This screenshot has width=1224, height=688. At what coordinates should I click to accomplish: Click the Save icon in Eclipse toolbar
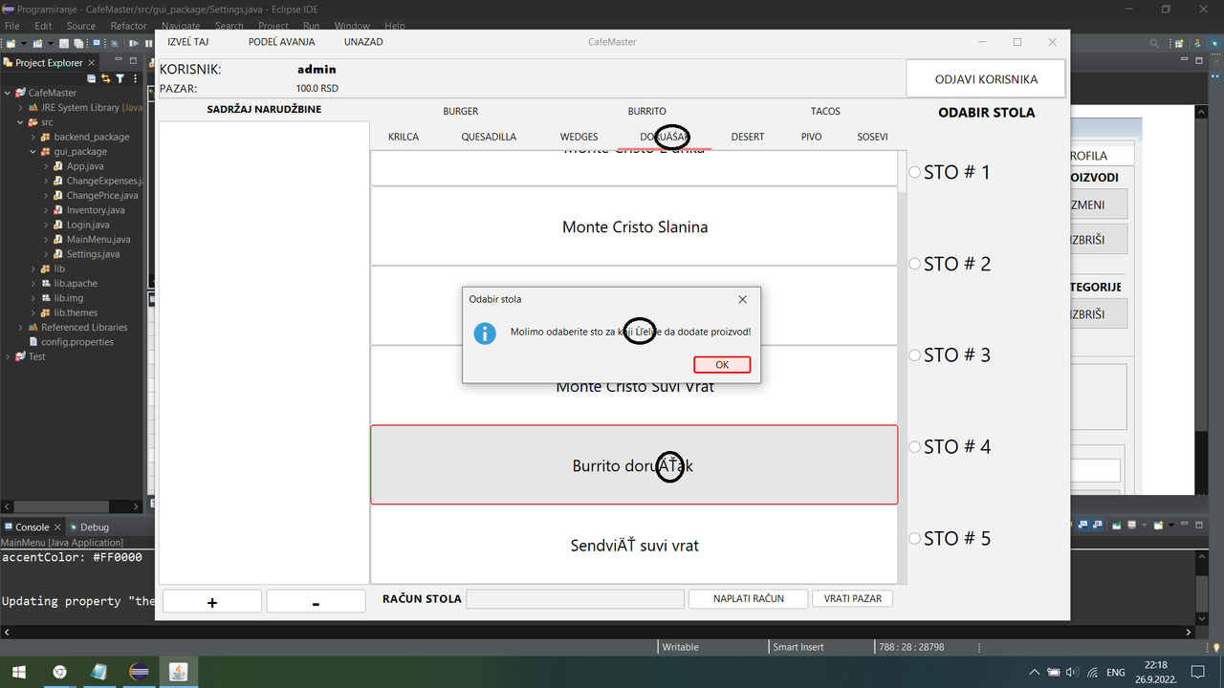point(64,42)
